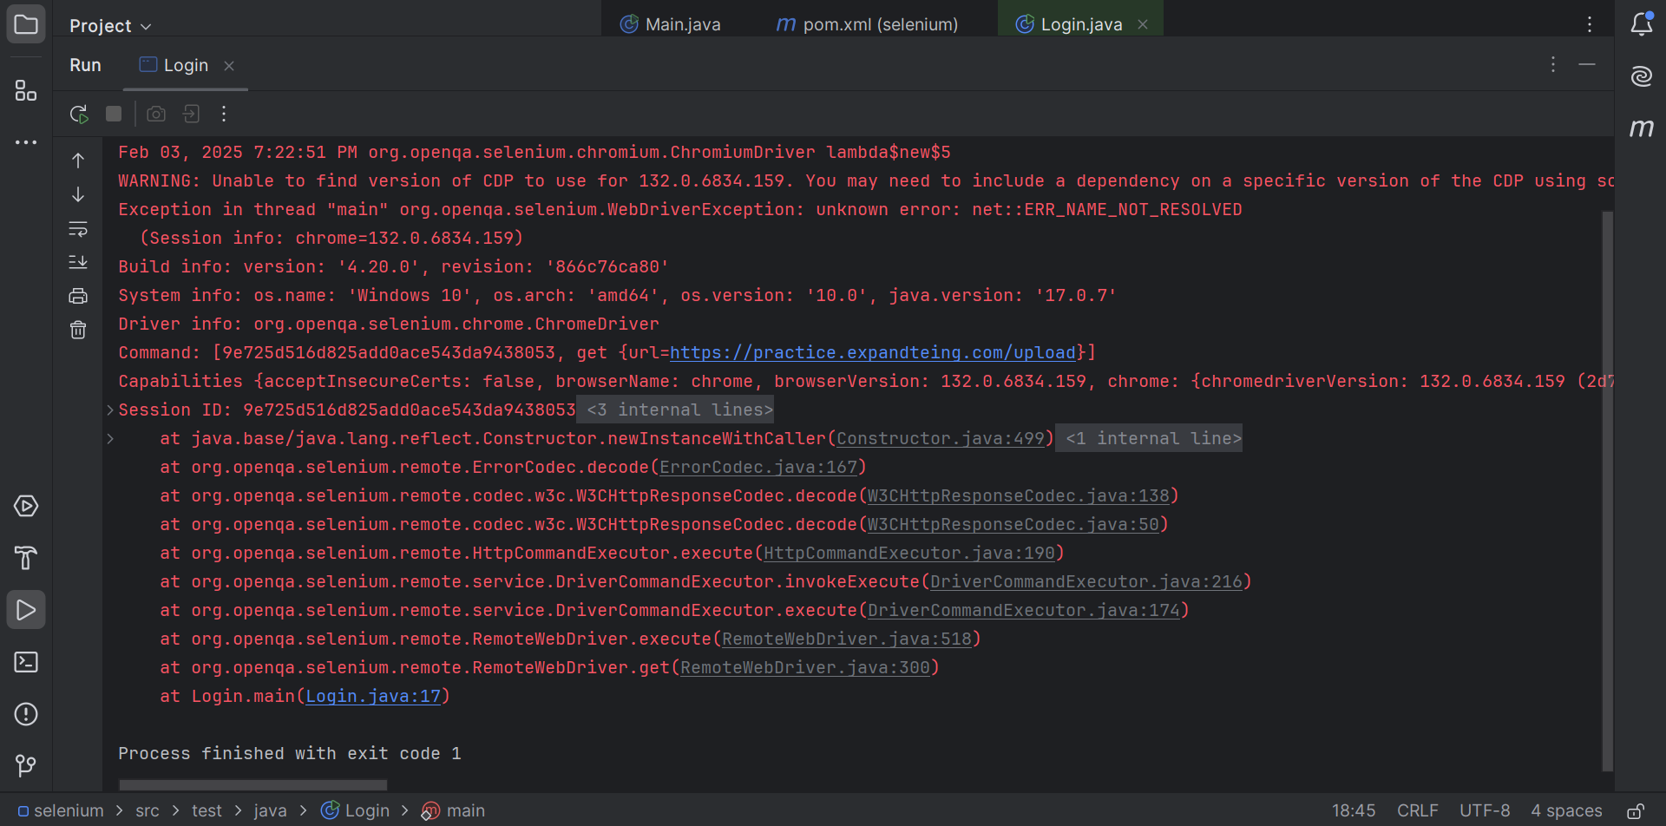Hide the Run tool window
The height and width of the screenshot is (826, 1666).
[x=1587, y=64]
